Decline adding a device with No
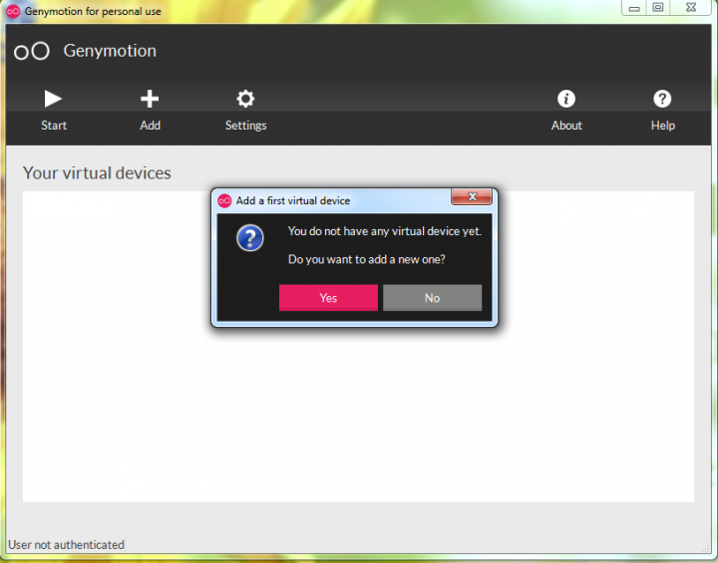The image size is (718, 563). click(432, 298)
